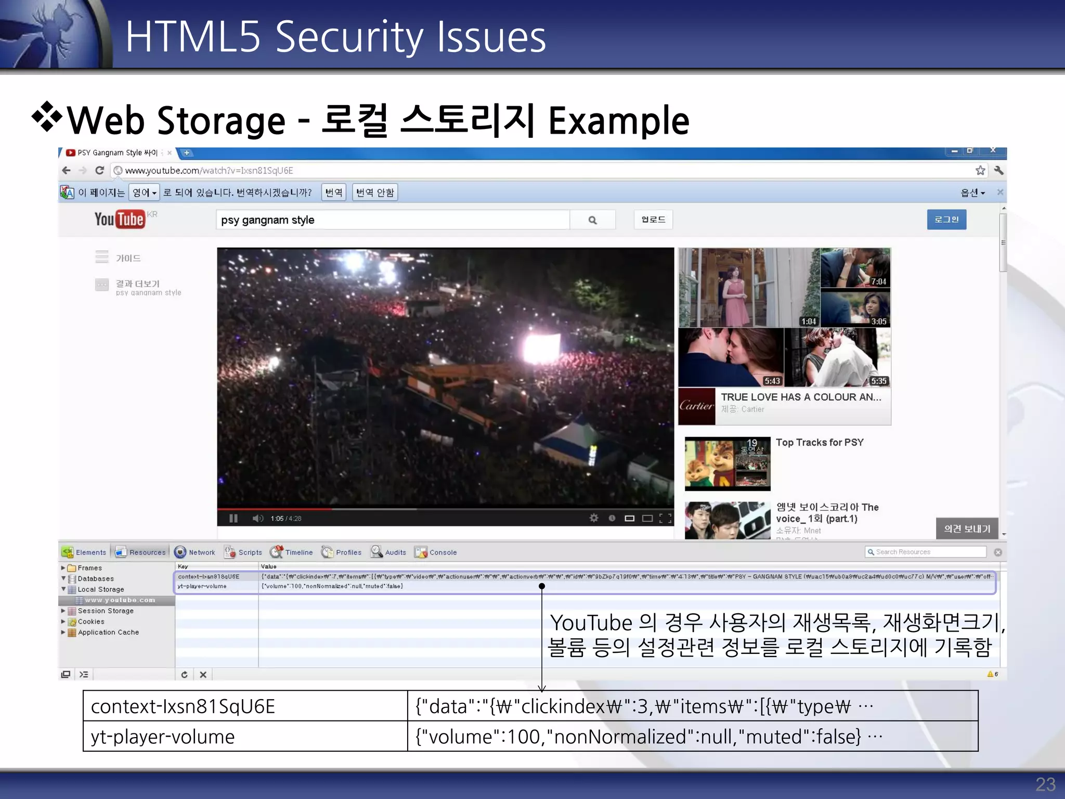Enter fullscreen video mode
The width and height of the screenshot is (1065, 799).
tap(665, 518)
